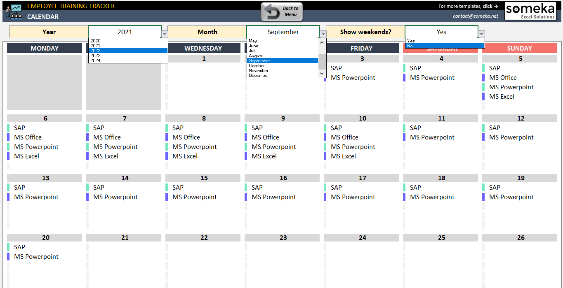
Task: Select the Show weekends value cell showing Yes
Action: (x=442, y=32)
